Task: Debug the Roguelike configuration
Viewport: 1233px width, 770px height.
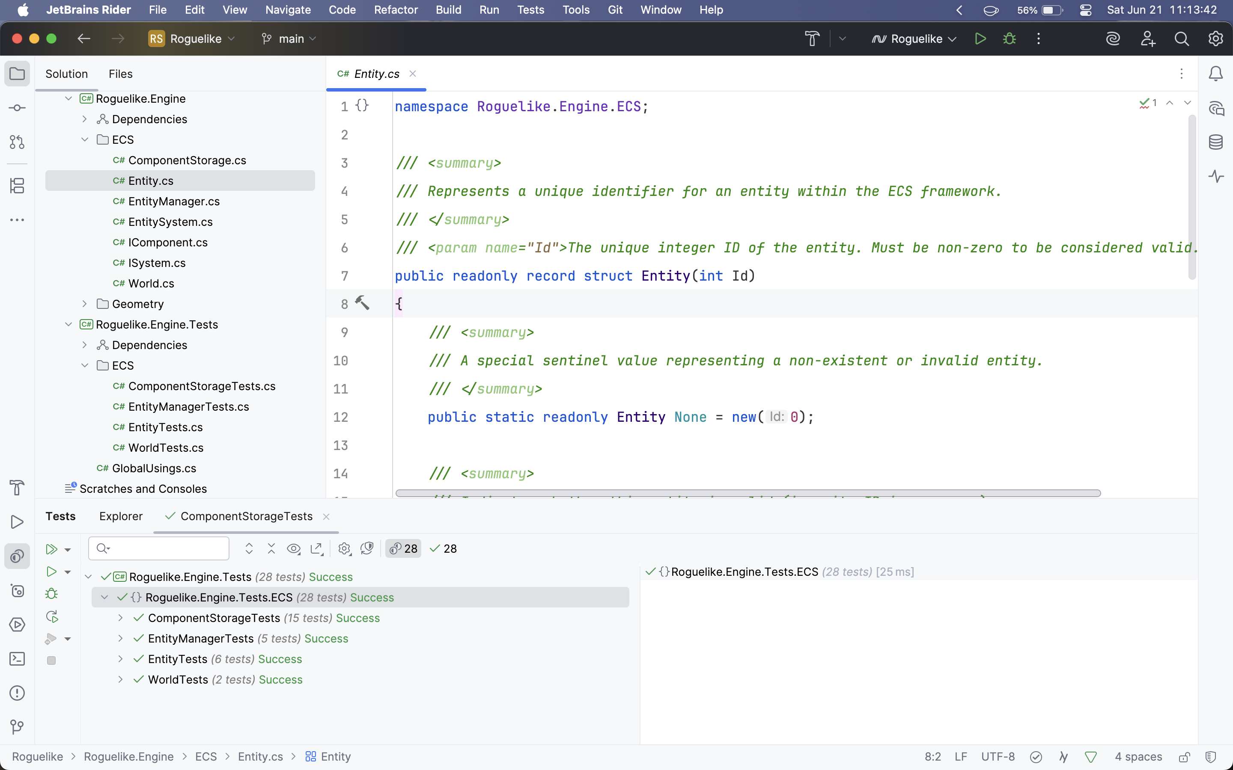Action: (1010, 38)
